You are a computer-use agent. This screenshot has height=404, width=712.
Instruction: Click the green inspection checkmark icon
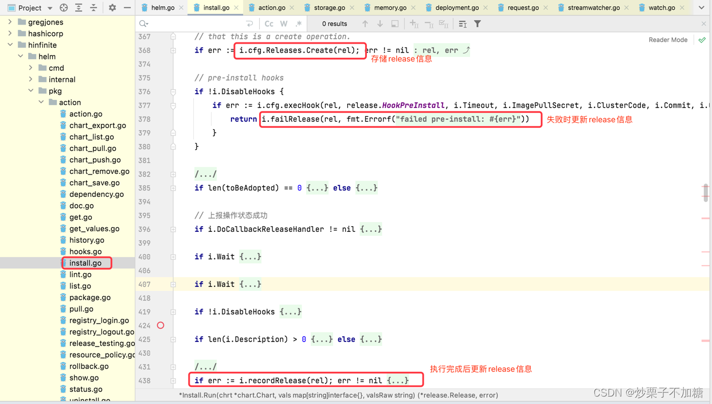coord(702,40)
